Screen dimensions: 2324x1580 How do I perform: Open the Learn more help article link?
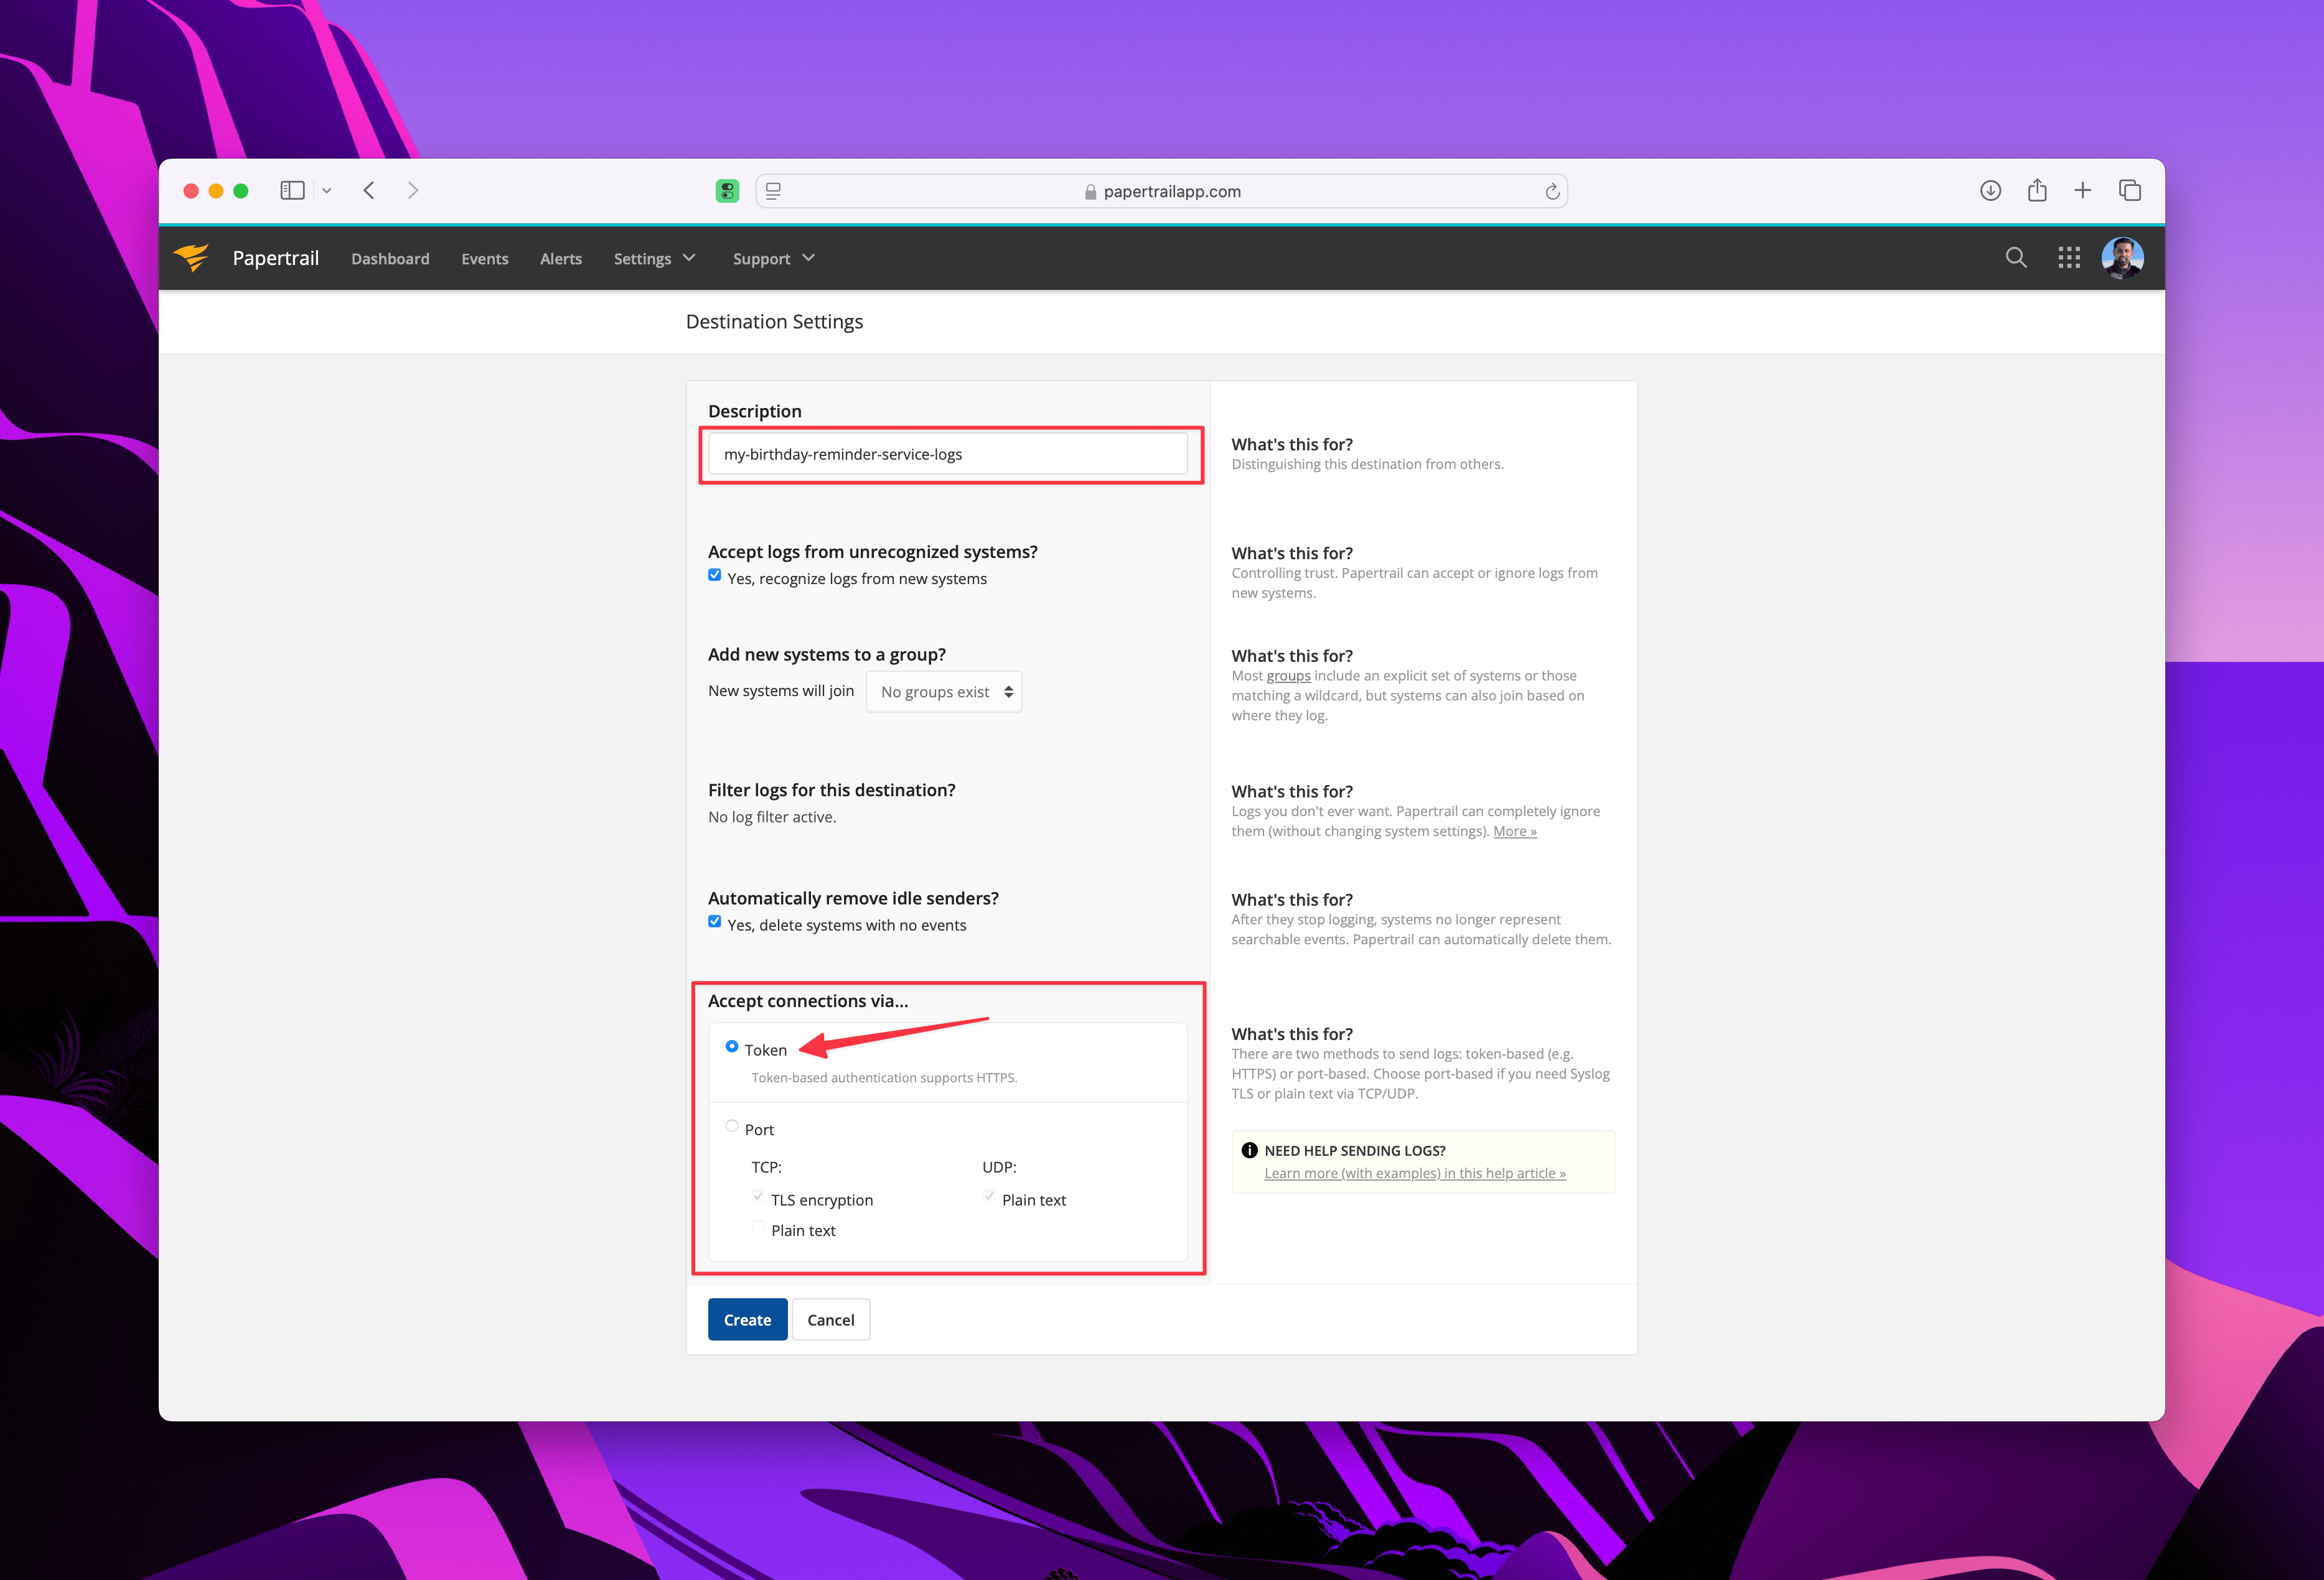pos(1415,1173)
